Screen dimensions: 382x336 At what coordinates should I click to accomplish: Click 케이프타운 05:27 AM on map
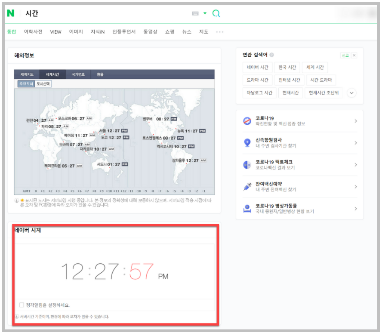tap(63, 166)
